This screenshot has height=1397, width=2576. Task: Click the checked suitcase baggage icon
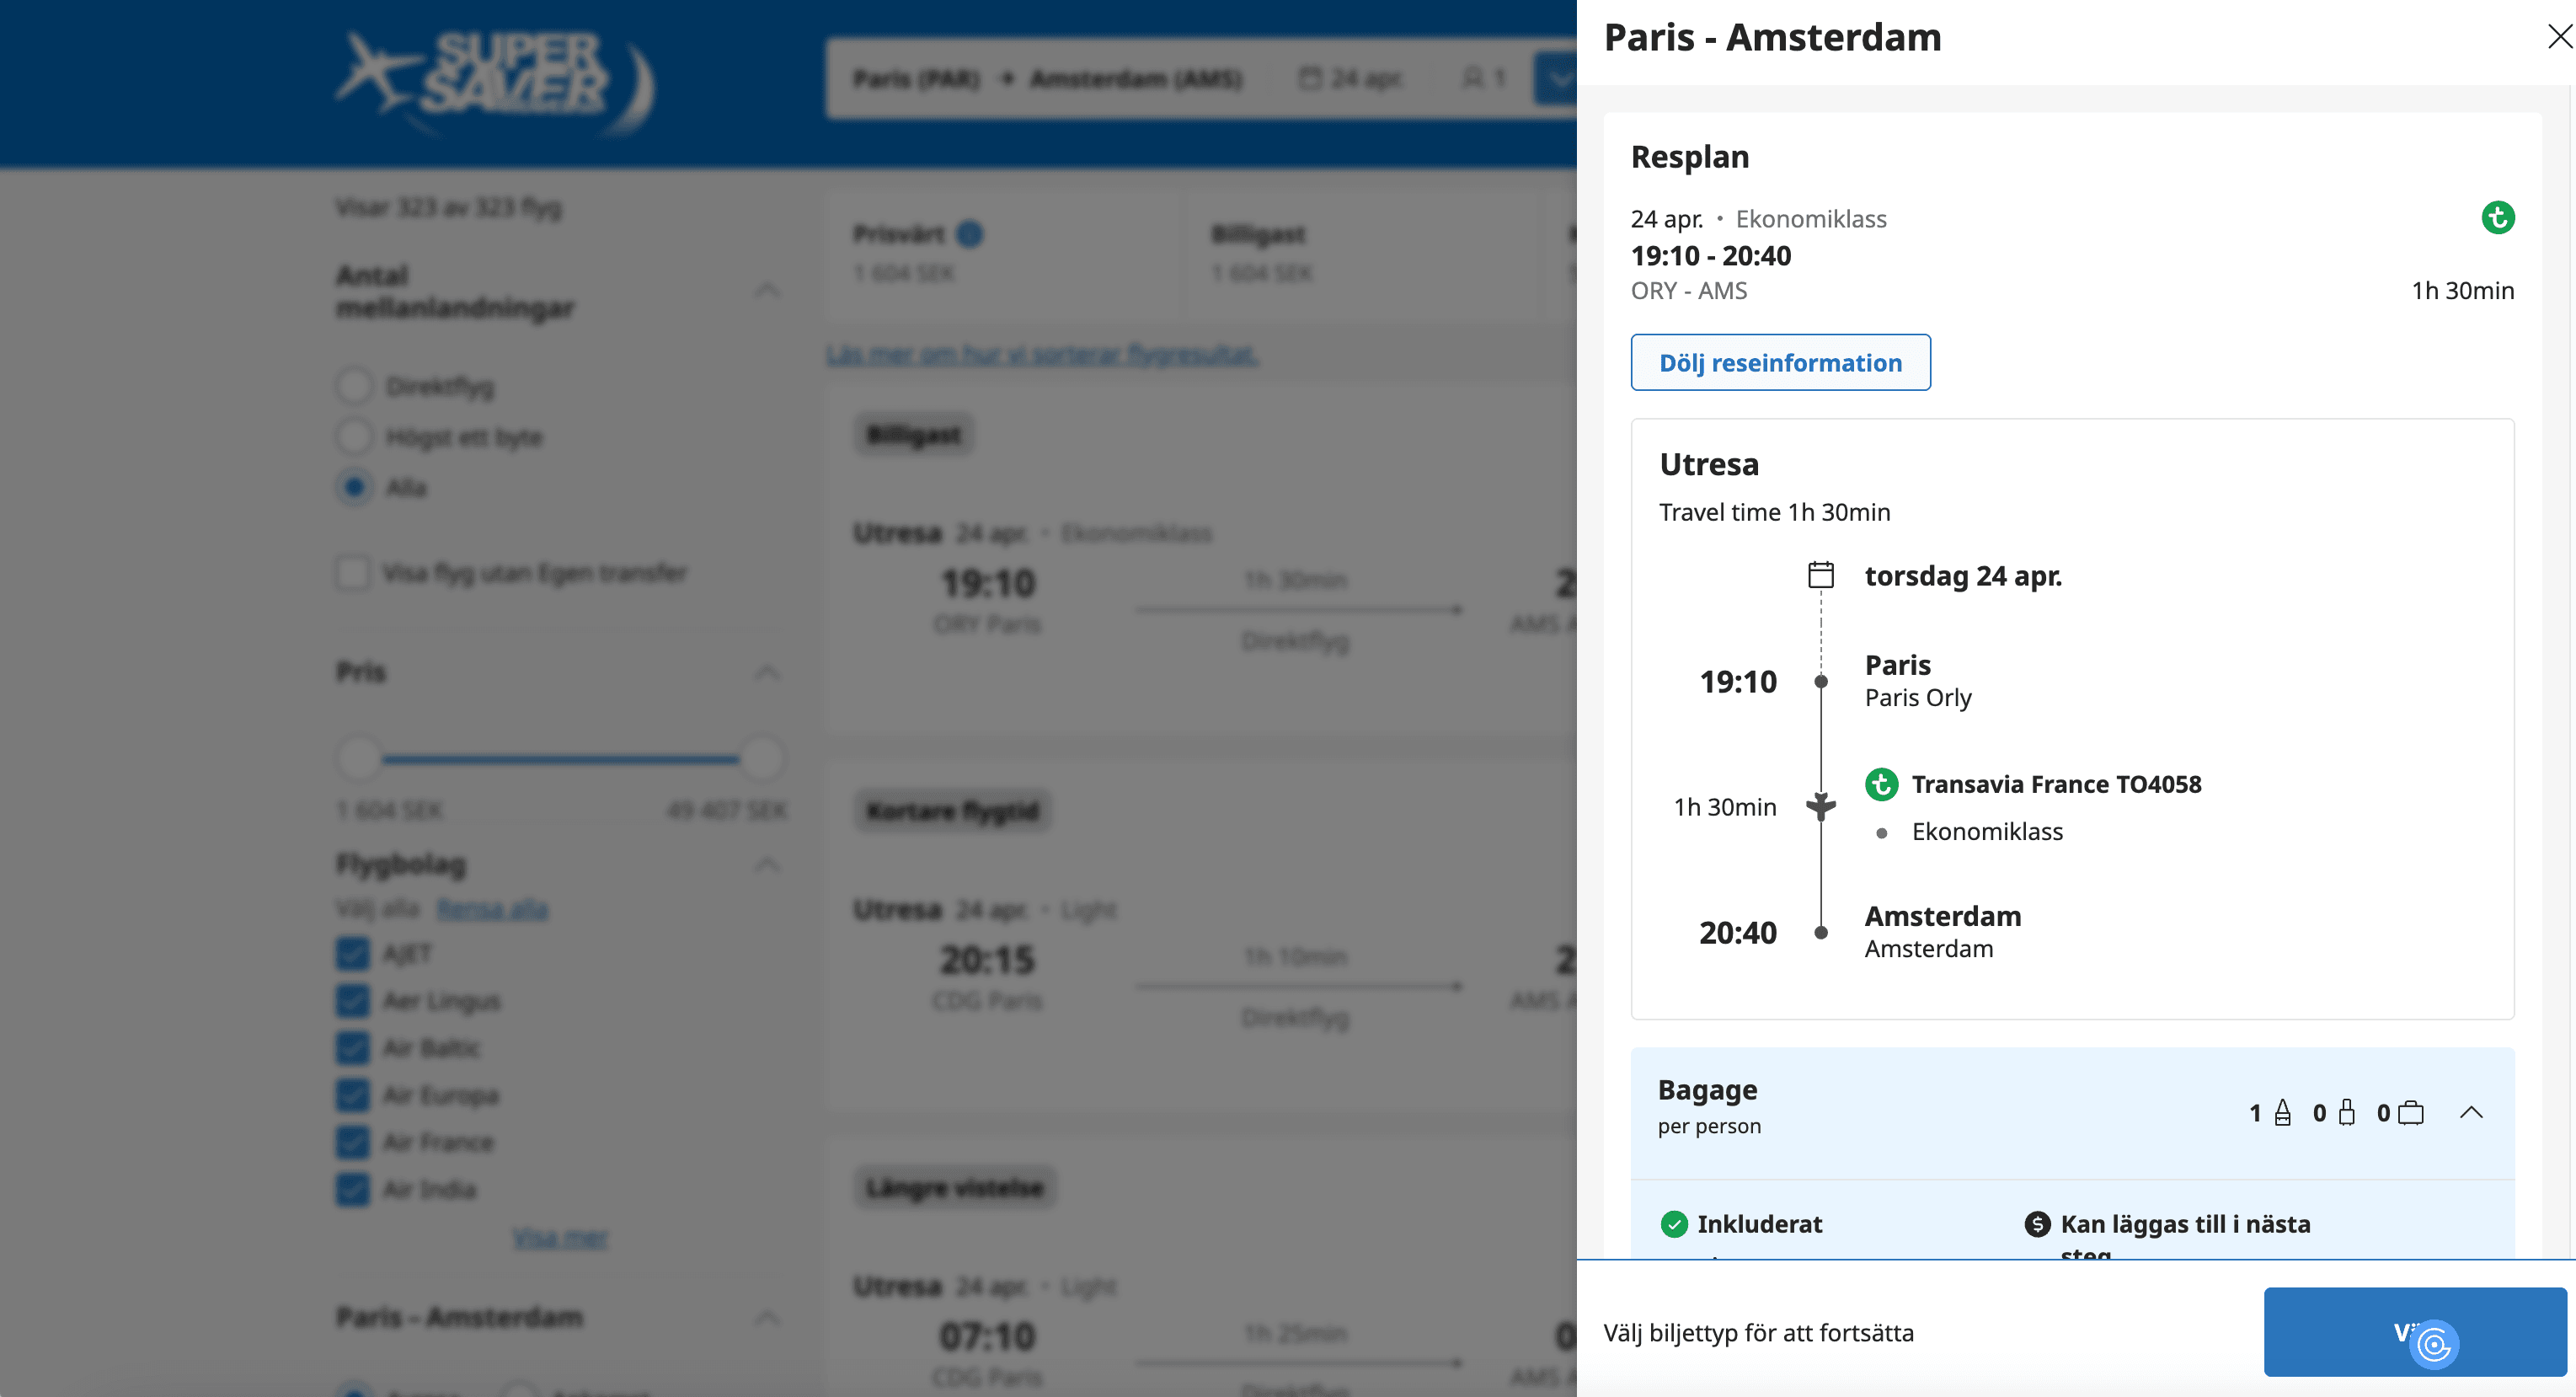click(2410, 1113)
